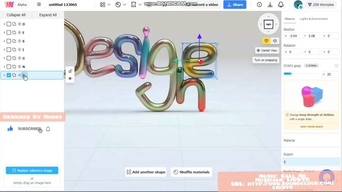The image size is (342, 192).
Task: Click the Position X field -3.04
Action: 292,36
